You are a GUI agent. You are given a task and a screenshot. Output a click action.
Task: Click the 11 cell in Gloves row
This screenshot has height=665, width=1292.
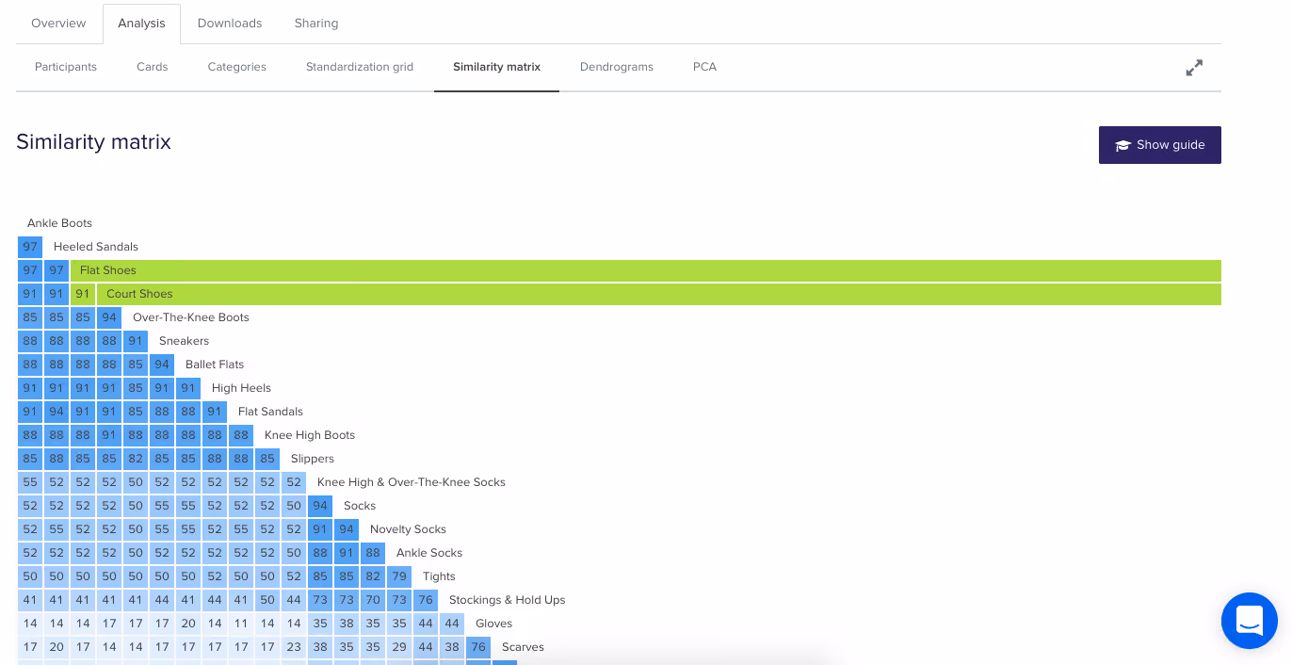click(x=241, y=624)
